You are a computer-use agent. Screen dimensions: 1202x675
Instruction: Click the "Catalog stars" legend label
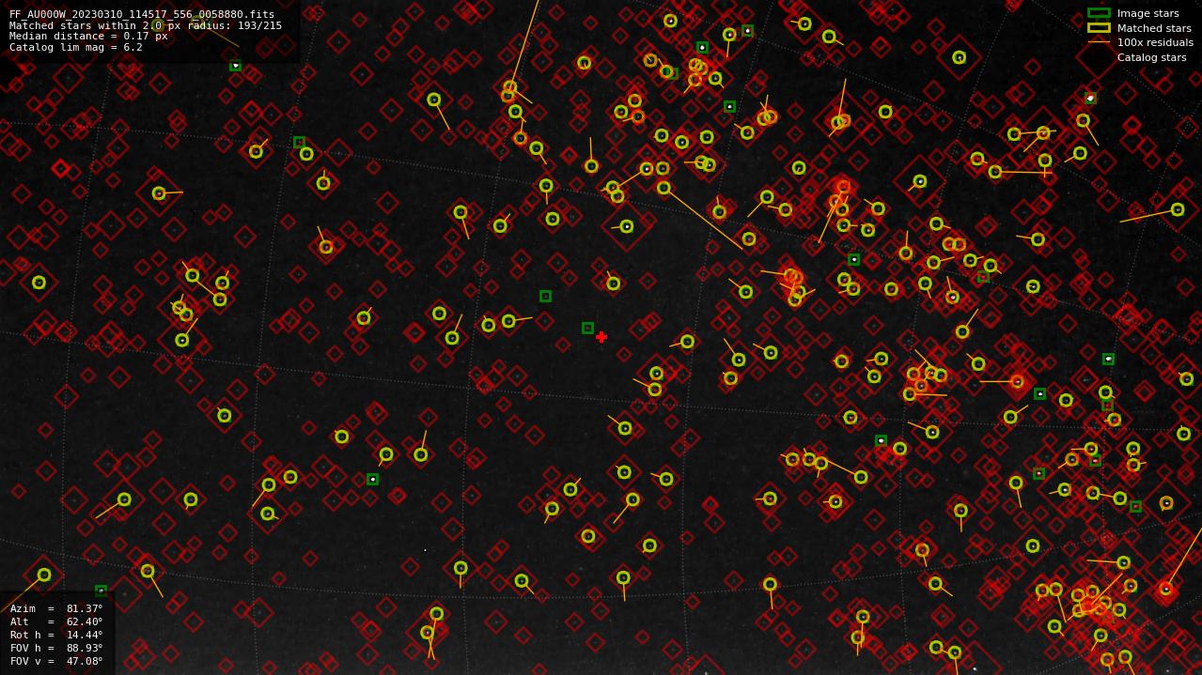pos(1151,57)
